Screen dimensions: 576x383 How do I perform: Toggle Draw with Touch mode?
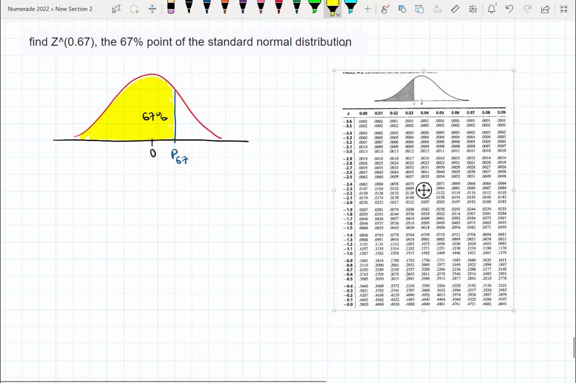click(385, 9)
